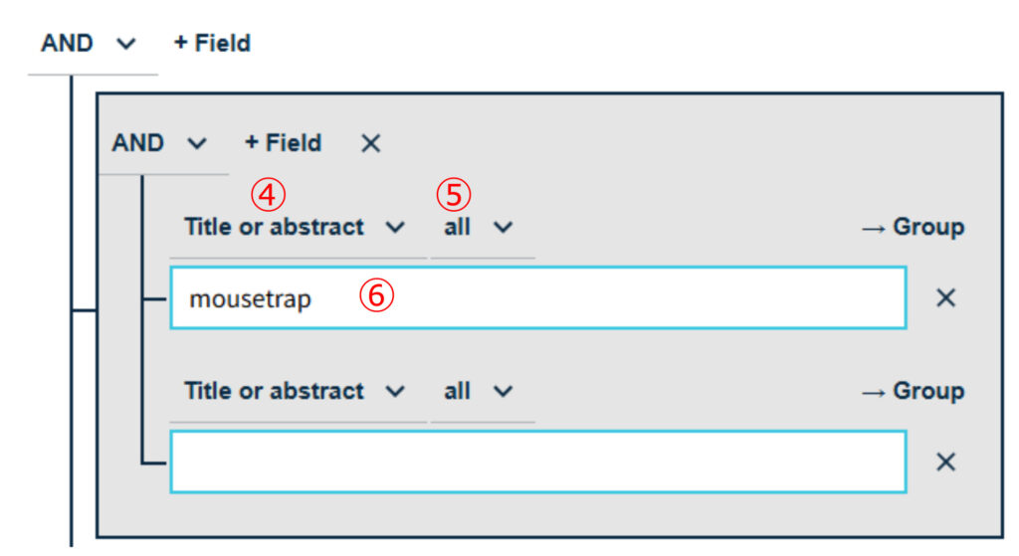Viewport: 1019px width, 556px height.
Task: Click Group arrow above the mousetrap field
Action: 913,228
